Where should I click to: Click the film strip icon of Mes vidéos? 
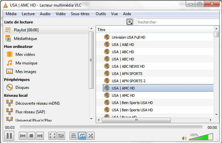coord(10,54)
